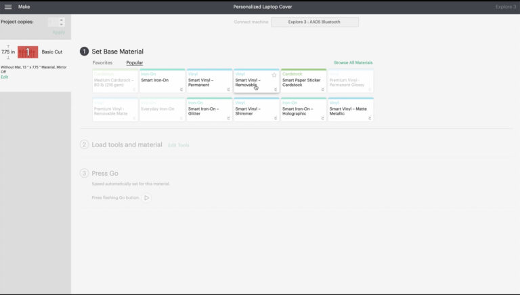Image resolution: width=520 pixels, height=295 pixels.
Task: Click Edit link under mat details
Action: (4, 77)
